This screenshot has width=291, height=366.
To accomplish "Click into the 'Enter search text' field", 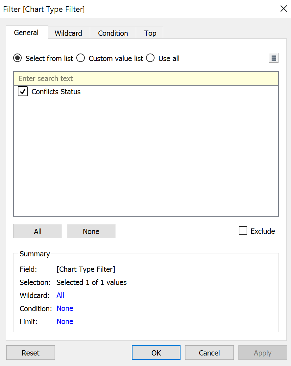I will [146, 79].
